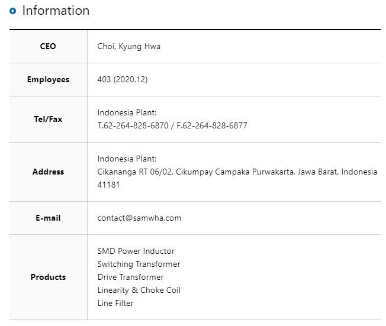This screenshot has height=326, width=386.
Task: Click the Indonesia Plant text in Tel/Fax row
Action: click(x=127, y=112)
